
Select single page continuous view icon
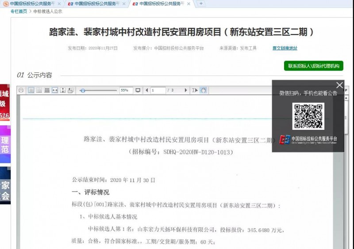tap(31, 91)
